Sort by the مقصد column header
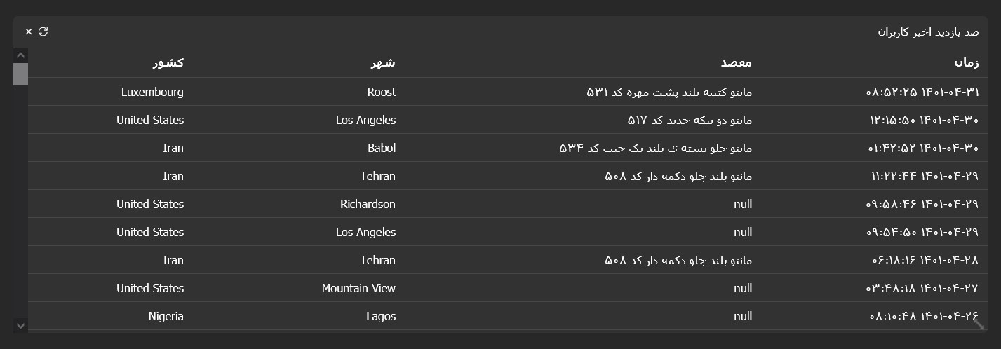 coord(737,62)
